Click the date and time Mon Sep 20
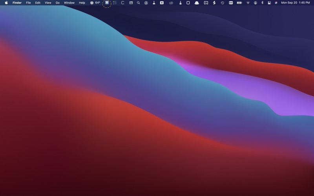 tap(296, 3)
